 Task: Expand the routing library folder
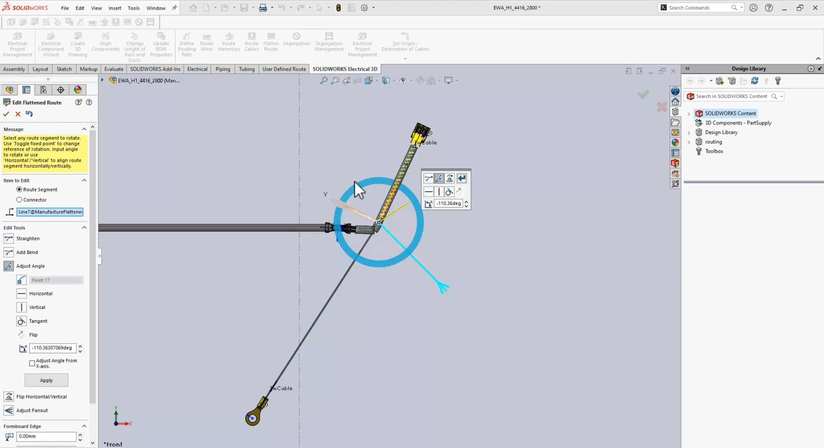[689, 142]
